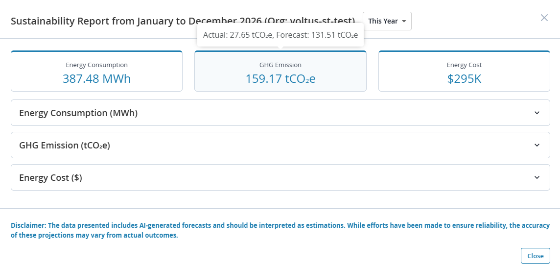The image size is (560, 268).
Task: Click the blue Disclaimer text
Action: point(280,230)
